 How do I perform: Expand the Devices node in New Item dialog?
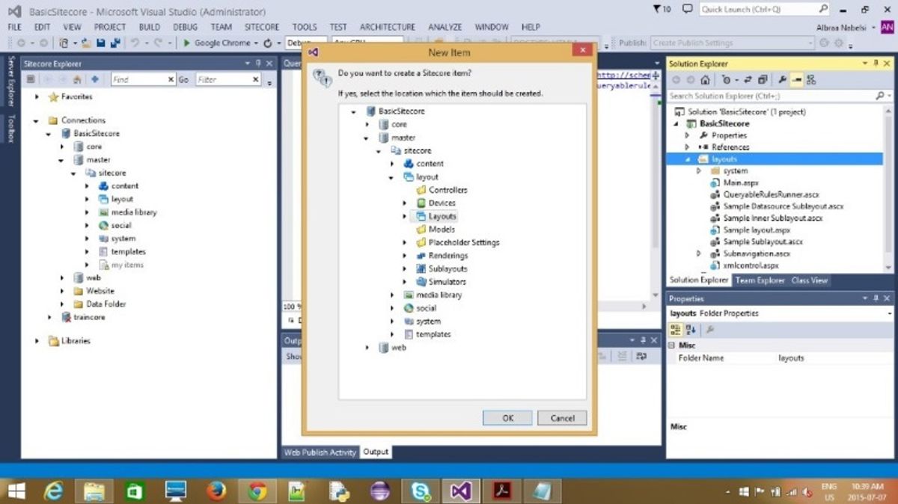pos(404,203)
